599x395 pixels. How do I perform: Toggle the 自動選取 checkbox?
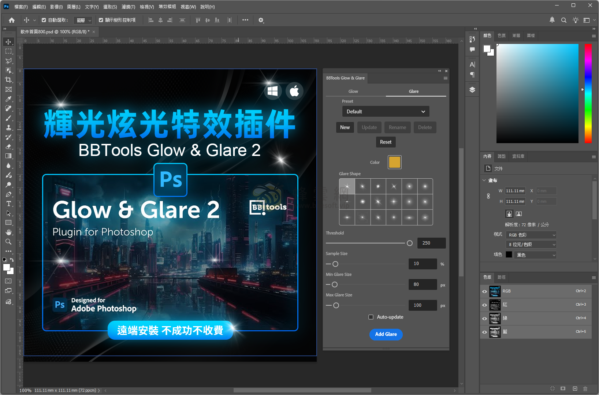(44, 20)
